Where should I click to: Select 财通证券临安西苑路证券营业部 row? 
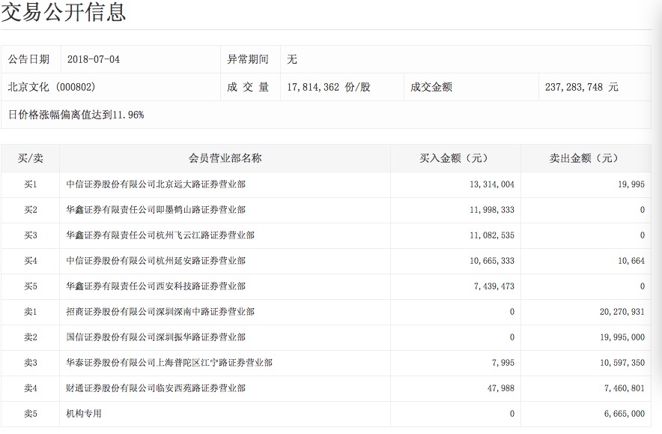tap(156, 388)
